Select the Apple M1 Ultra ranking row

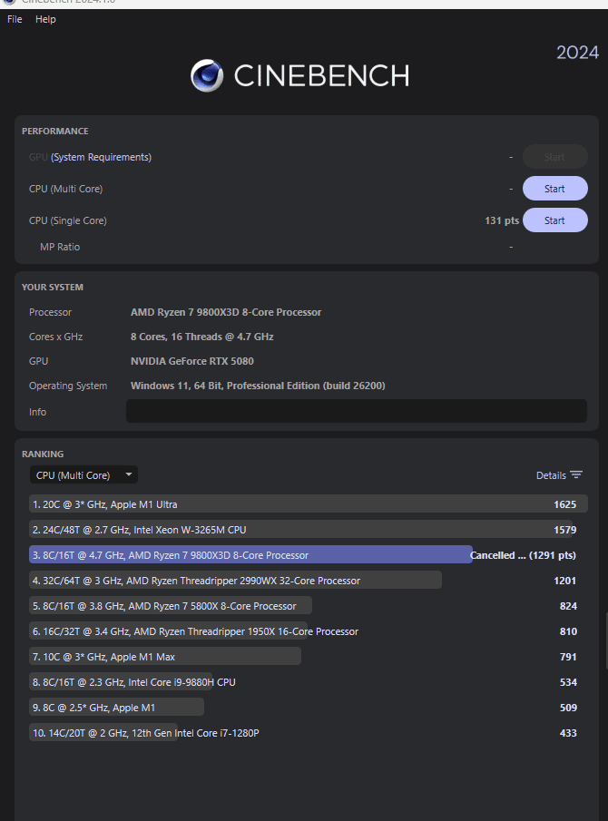(308, 504)
